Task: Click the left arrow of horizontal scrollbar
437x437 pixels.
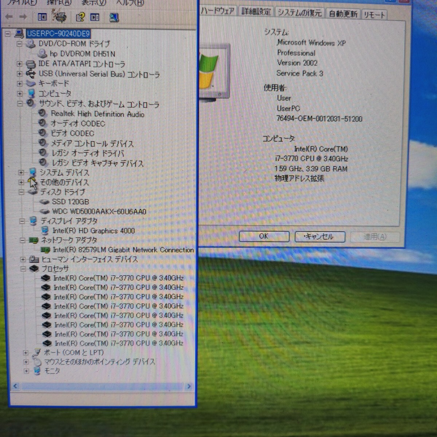Action: (x=15, y=386)
